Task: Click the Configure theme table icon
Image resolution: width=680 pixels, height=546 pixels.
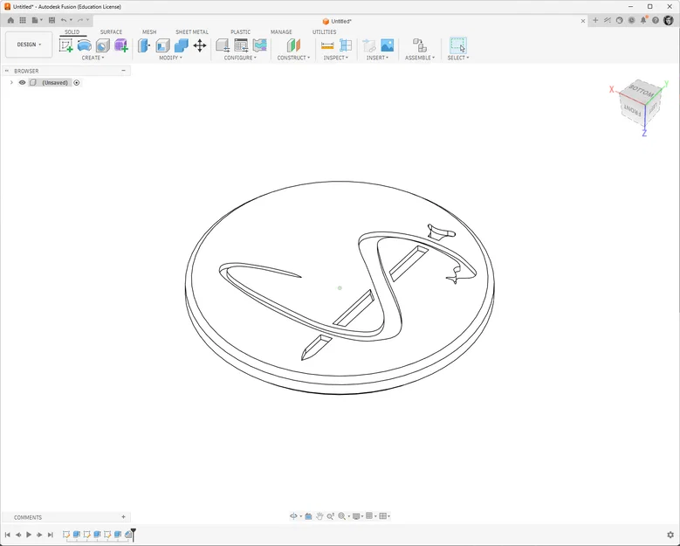Action: coord(260,45)
